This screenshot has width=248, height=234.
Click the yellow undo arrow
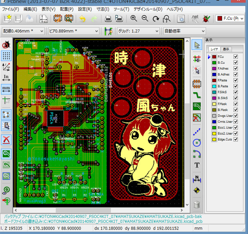point(82,19)
